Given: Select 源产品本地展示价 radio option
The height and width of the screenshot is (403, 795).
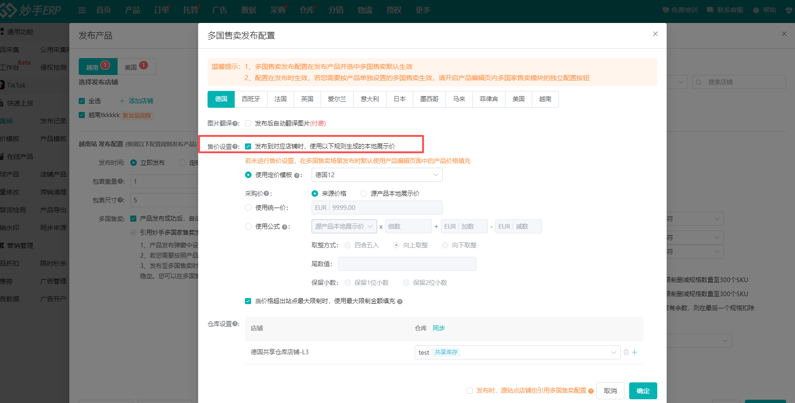Looking at the screenshot, I should [364, 194].
